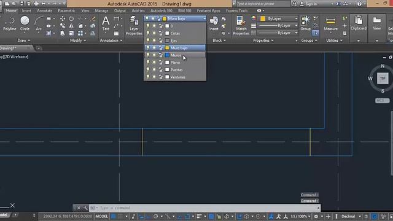Expand the Draw panel dropdown
Screen dimensions: 393x221
click(x=24, y=41)
